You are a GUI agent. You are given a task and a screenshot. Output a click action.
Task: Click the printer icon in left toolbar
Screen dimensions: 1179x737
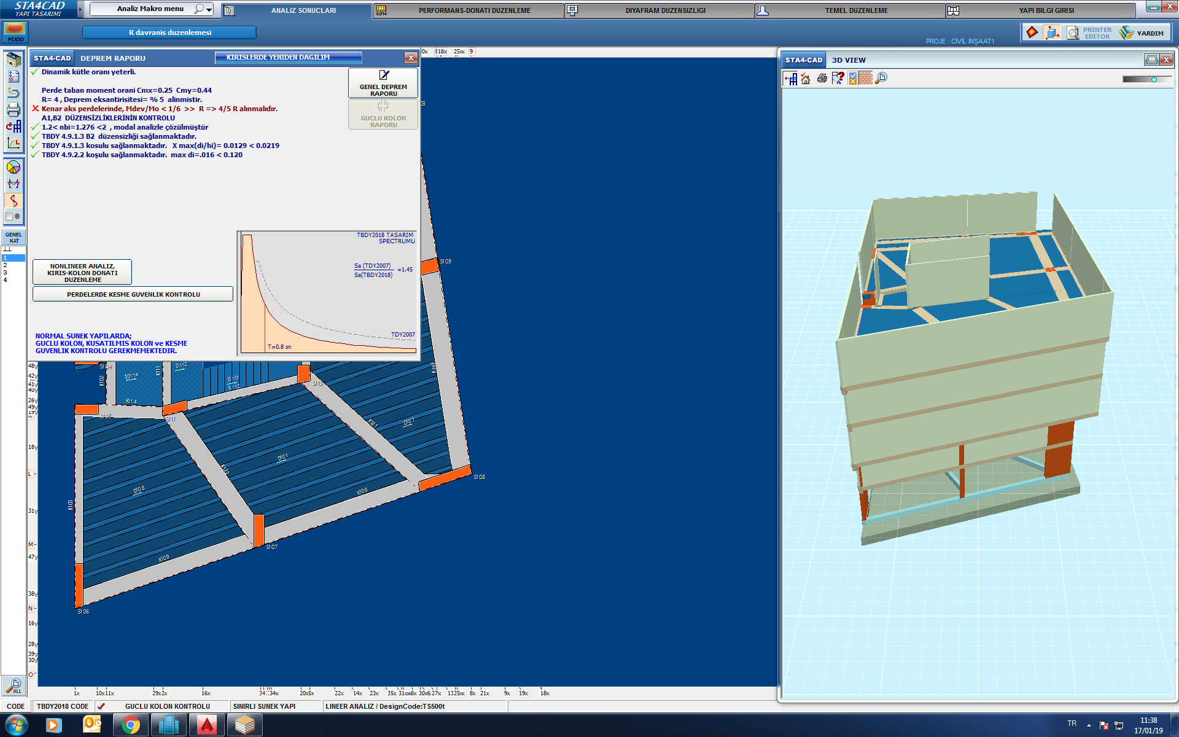(x=14, y=110)
